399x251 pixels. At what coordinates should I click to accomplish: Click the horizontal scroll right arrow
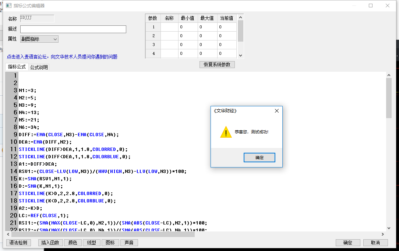[x=383, y=234]
